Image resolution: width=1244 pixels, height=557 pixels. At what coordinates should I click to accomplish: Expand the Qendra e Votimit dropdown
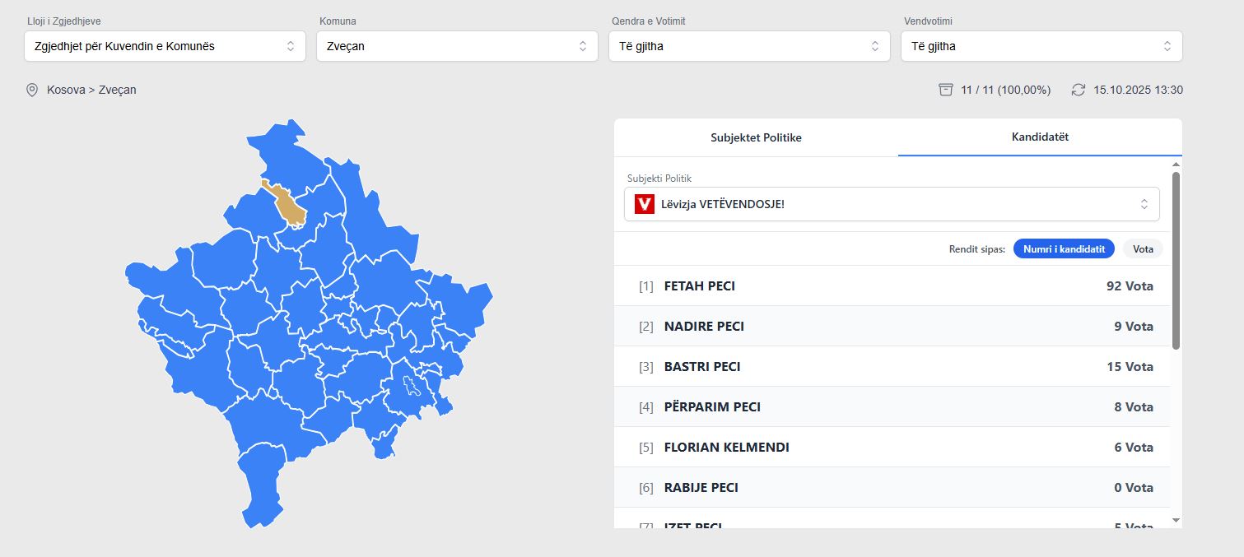tap(749, 46)
